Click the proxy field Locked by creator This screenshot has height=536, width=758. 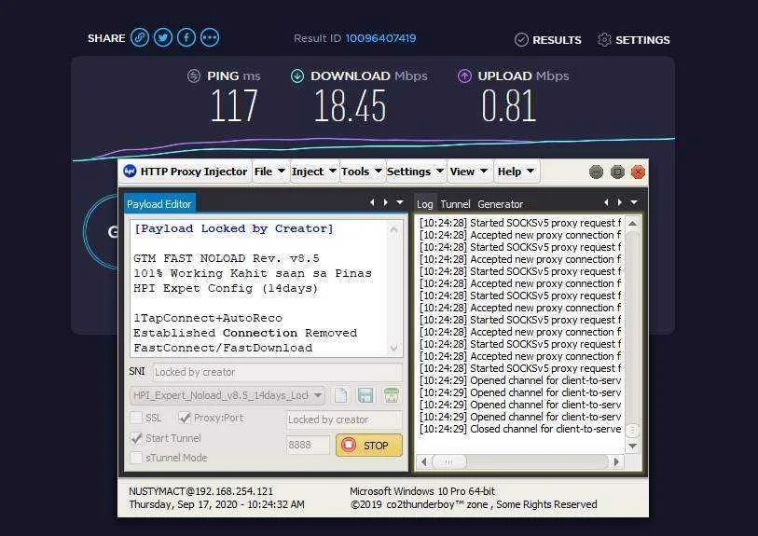(x=344, y=419)
